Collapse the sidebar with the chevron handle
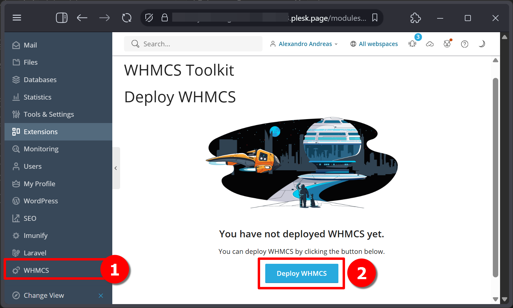513x308 pixels. (116, 168)
